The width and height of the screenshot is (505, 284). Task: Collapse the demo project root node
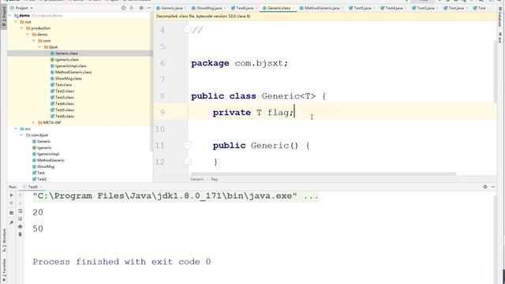10,16
